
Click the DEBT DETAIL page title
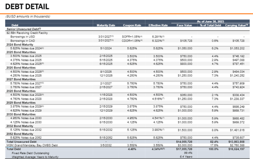tap(27, 7)
